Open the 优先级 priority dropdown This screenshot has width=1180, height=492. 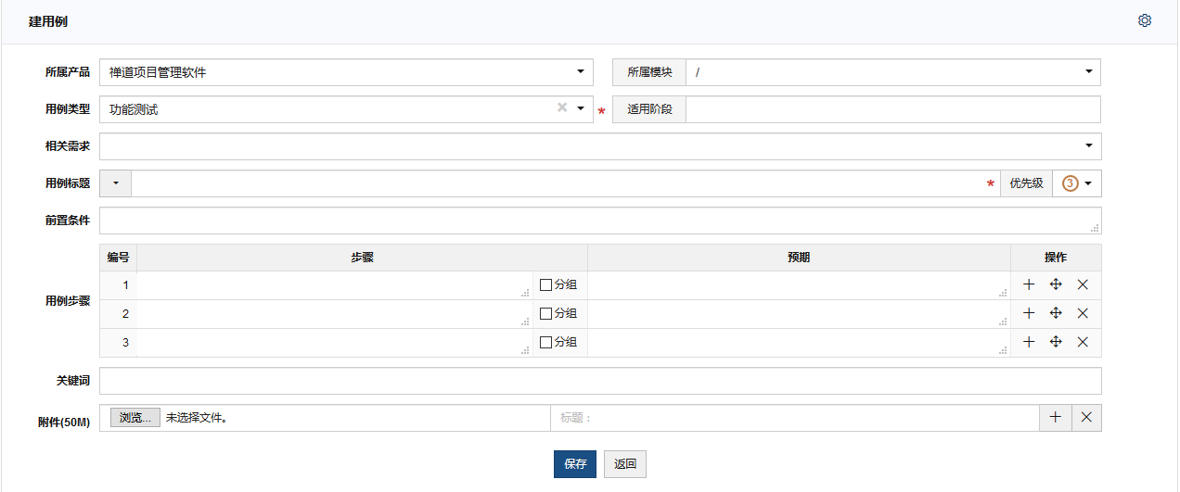[x=1077, y=183]
